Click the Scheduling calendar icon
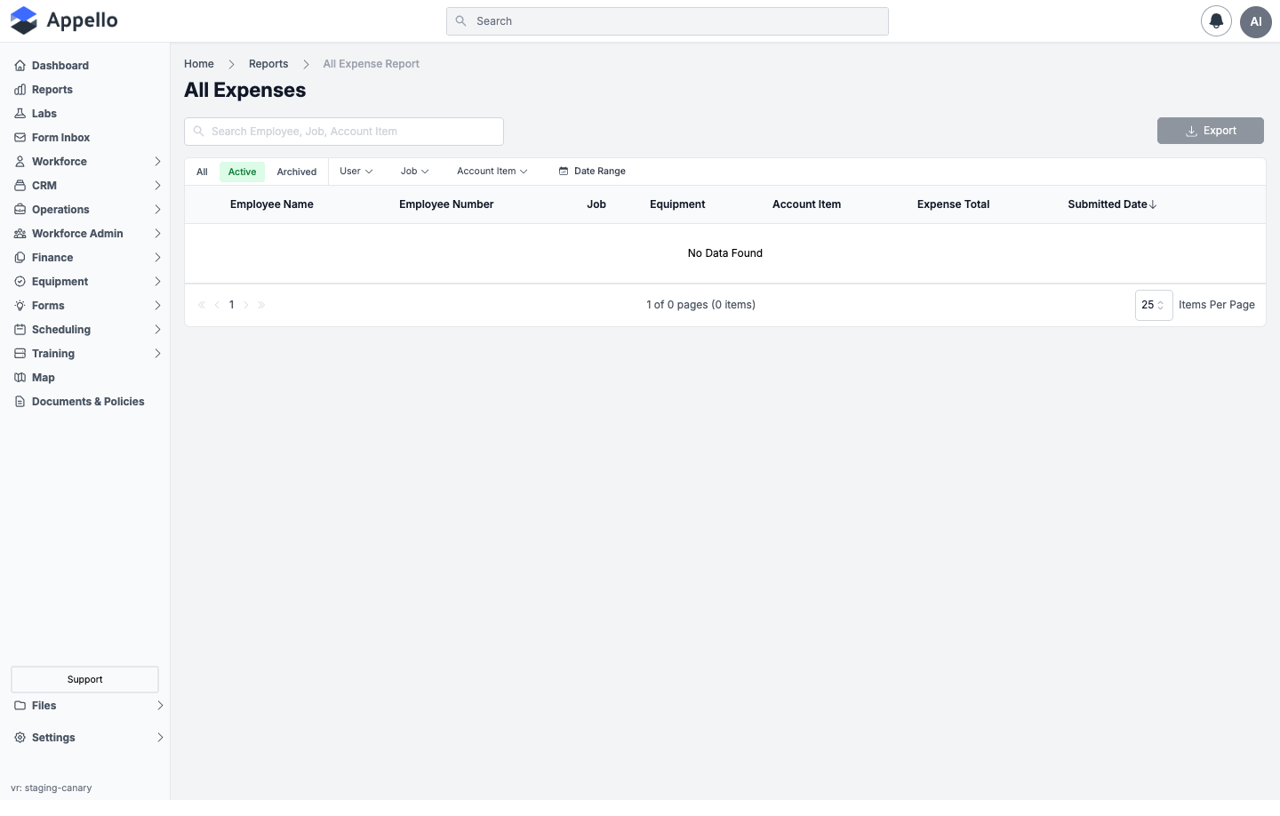 point(20,330)
